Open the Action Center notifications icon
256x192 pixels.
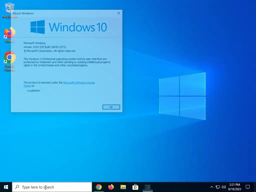pos(248,187)
